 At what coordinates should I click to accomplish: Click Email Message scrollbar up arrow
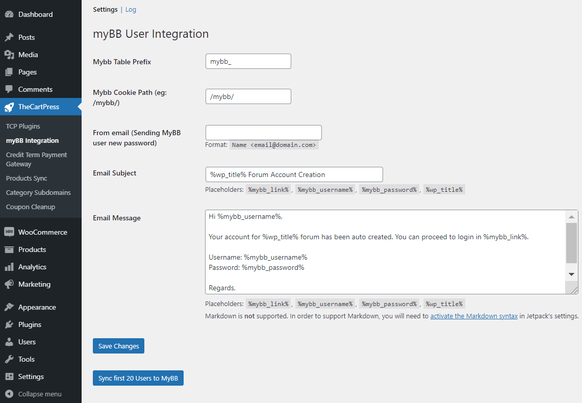click(x=572, y=217)
